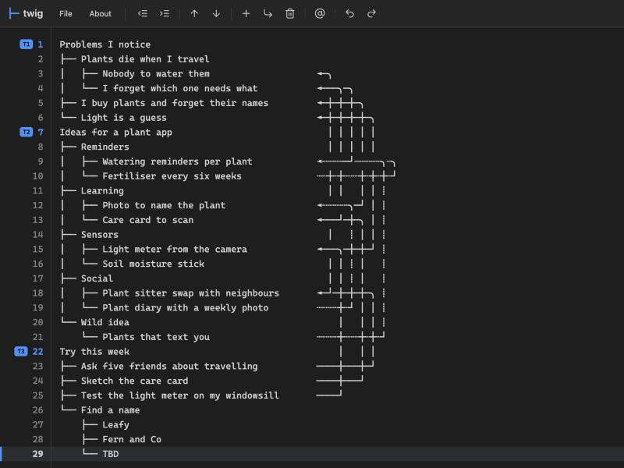
Task: Click "Plants that text you" line
Action: (x=155, y=337)
